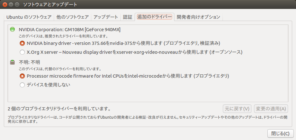
Task: Select NVIDIA binary driver version 375.66
Action: pos(22,43)
